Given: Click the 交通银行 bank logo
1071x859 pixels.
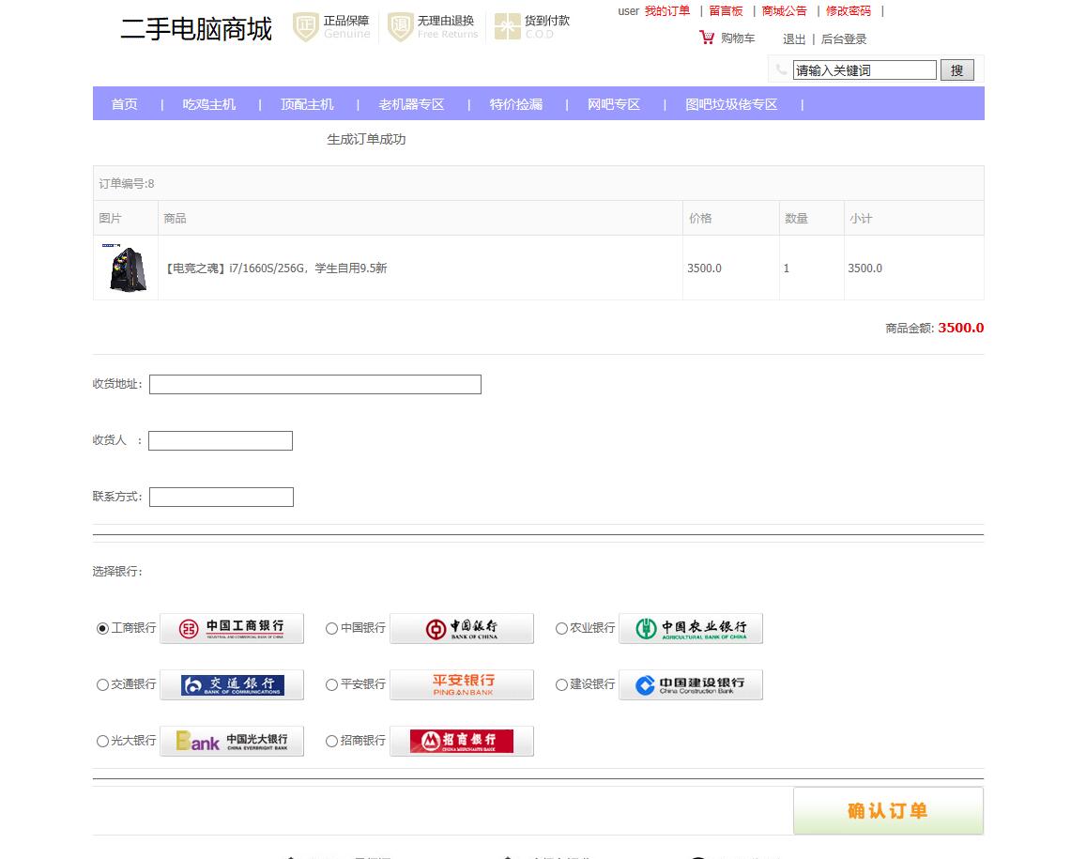Looking at the screenshot, I should 231,684.
